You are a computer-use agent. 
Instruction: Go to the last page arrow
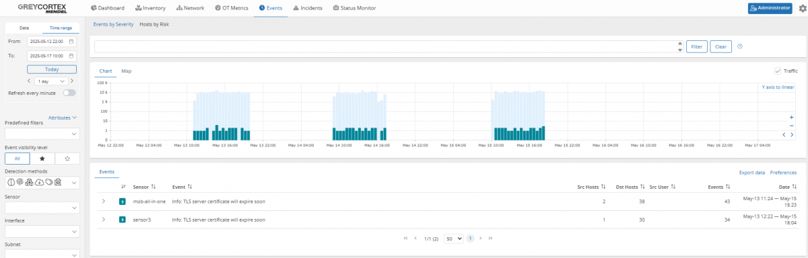coord(490,239)
